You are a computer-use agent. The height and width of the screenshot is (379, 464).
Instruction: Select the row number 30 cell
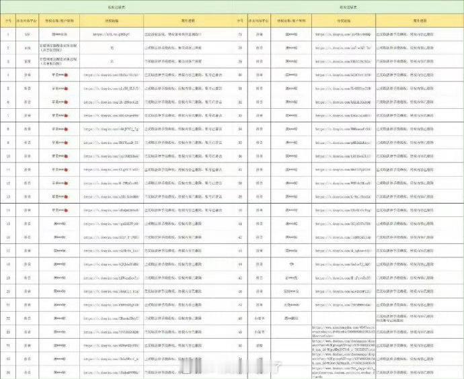pos(240,75)
